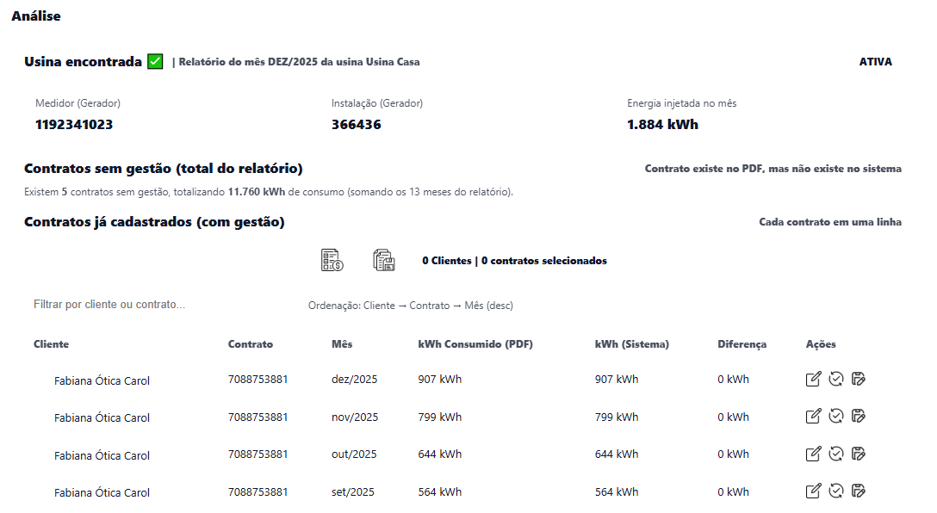This screenshot has height=513, width=937.
Task: Edit the nov/2025 contract entry
Action: (813, 417)
